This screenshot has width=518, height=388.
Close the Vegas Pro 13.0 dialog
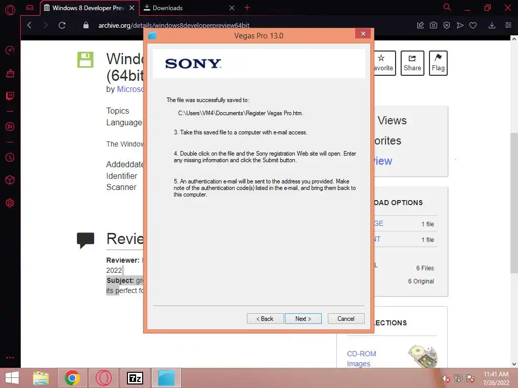363,34
